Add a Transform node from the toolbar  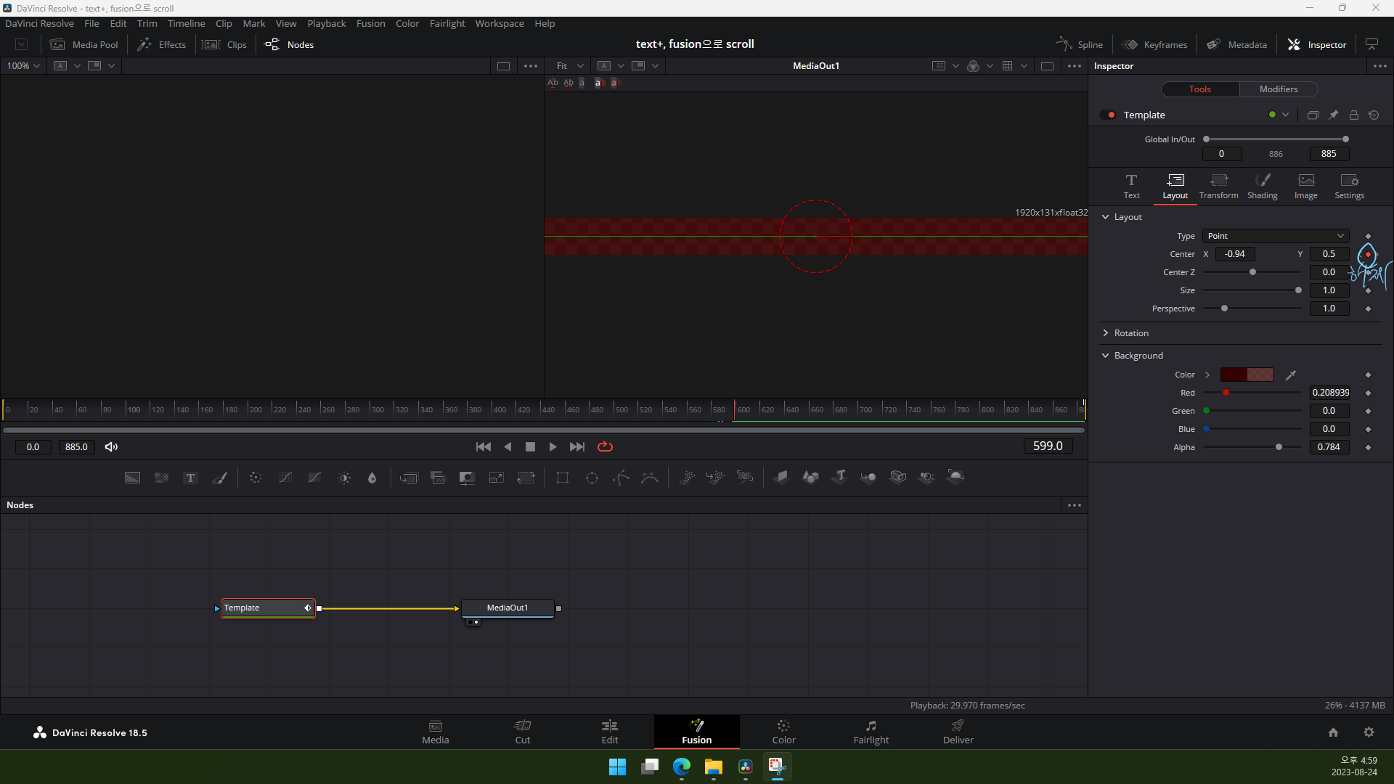click(526, 478)
